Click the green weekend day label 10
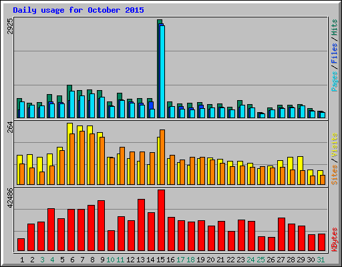 (x=110, y=260)
